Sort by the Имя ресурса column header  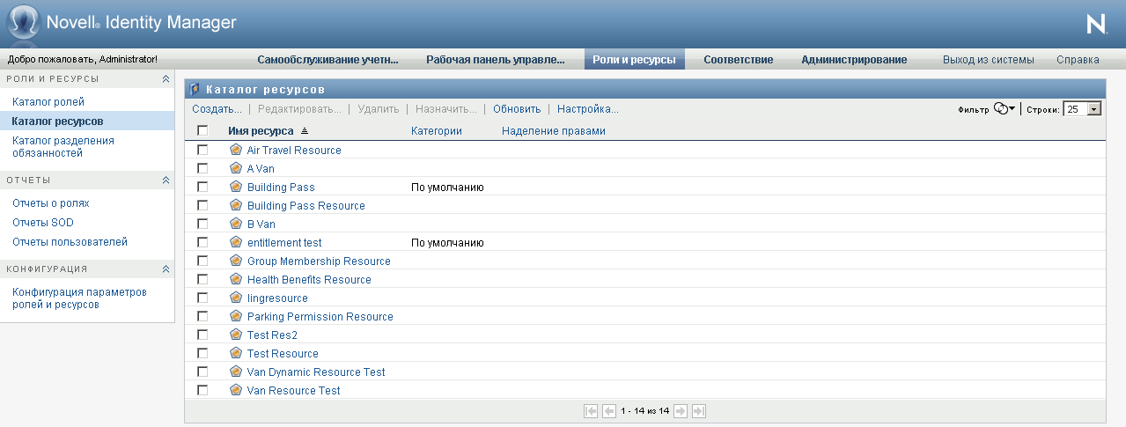pos(261,131)
